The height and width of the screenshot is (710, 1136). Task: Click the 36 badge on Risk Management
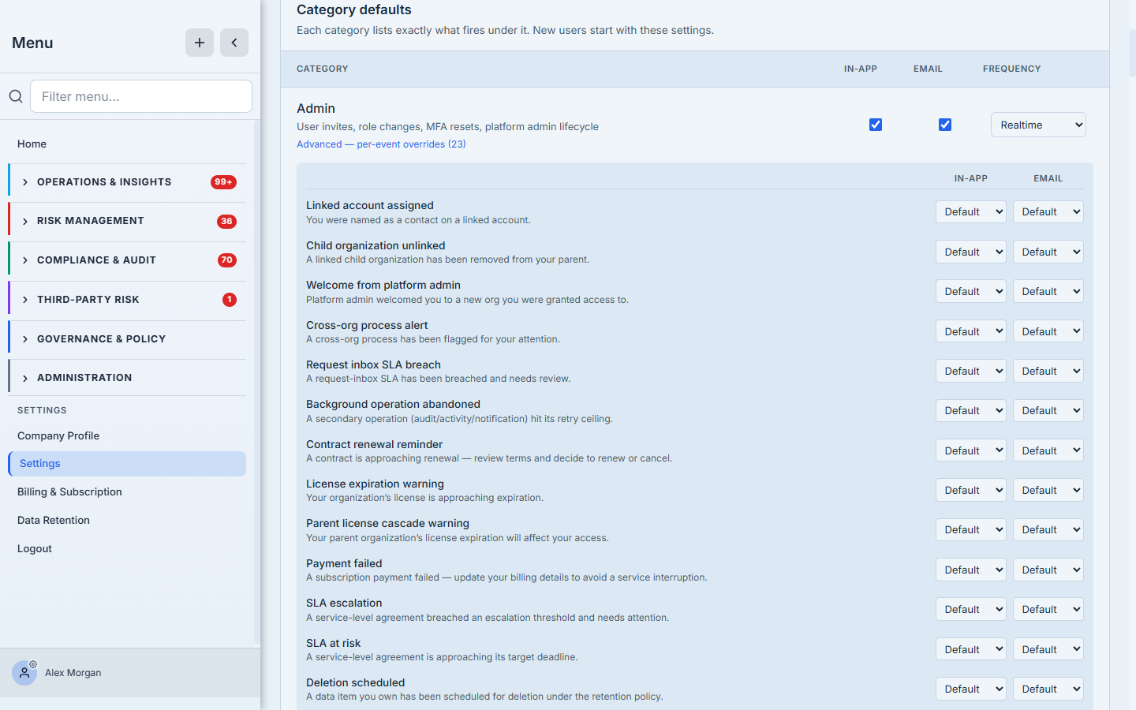[226, 222]
